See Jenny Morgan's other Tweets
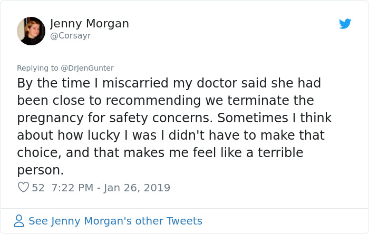Screen dimensions: 369x234 [115, 221]
